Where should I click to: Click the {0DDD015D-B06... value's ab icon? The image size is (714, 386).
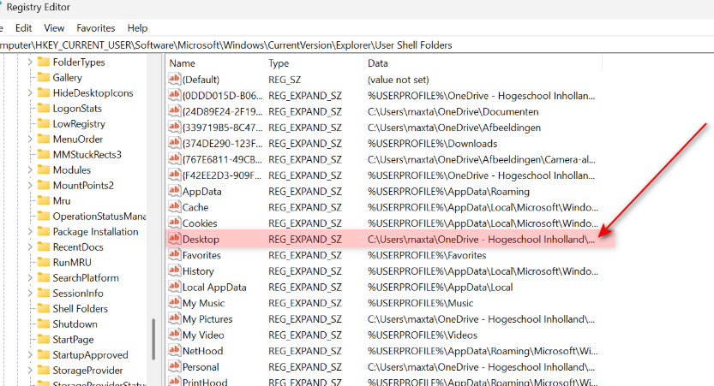tap(174, 95)
